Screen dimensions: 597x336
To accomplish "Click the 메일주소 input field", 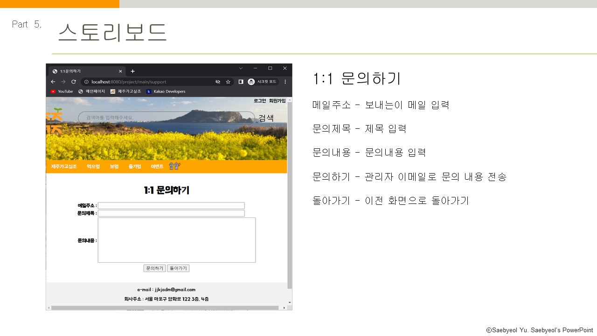I will [x=171, y=205].
